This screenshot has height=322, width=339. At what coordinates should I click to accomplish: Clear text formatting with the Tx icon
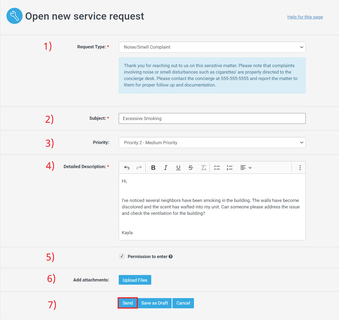(x=203, y=168)
